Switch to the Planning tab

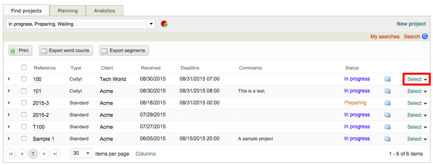(x=68, y=11)
